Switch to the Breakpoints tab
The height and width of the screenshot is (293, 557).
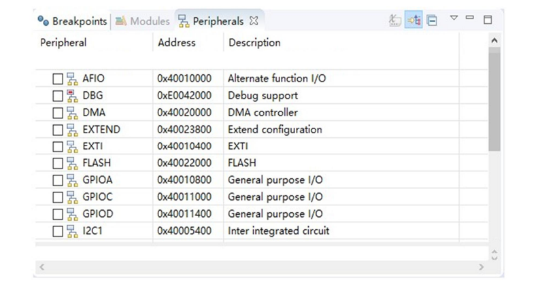[72, 21]
